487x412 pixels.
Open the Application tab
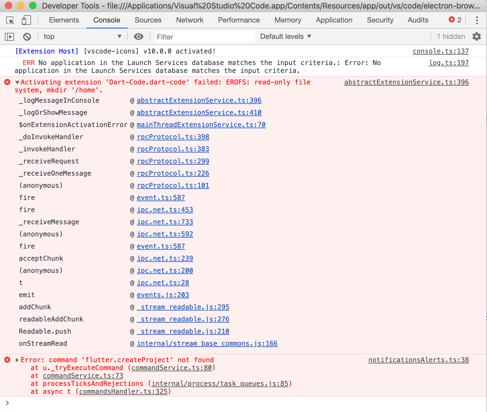(334, 20)
